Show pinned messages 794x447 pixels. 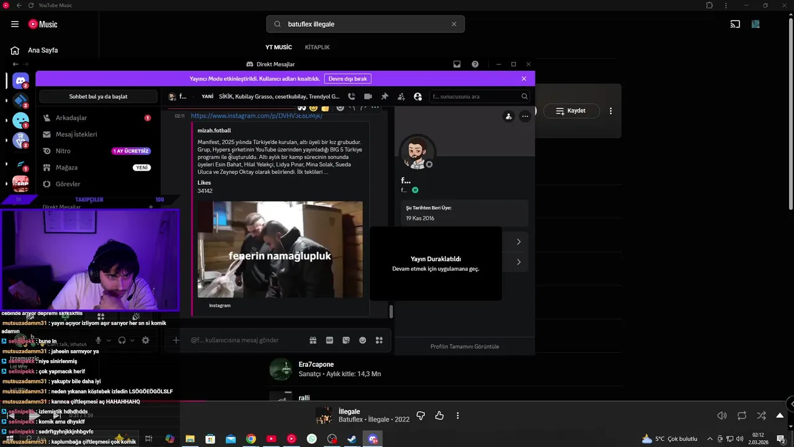[x=385, y=97]
